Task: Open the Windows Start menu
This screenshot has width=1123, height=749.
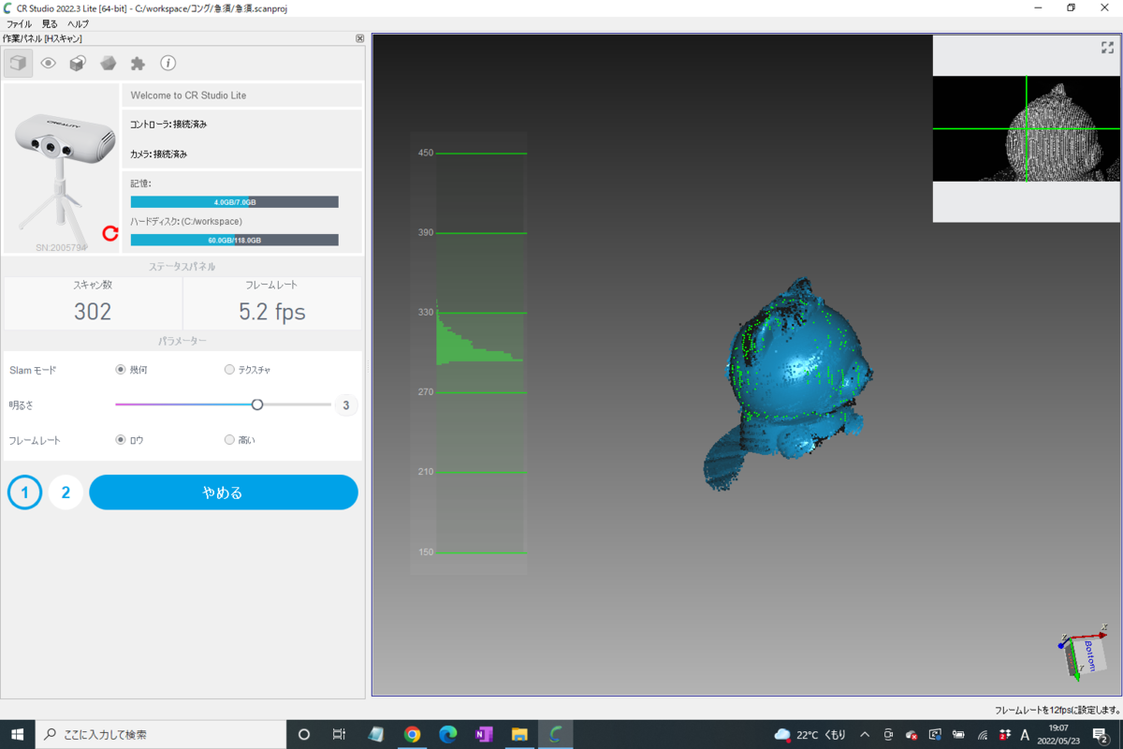Action: (x=17, y=735)
